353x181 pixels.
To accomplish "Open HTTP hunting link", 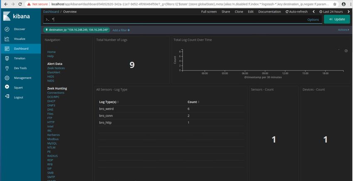I will [x=51, y=122].
